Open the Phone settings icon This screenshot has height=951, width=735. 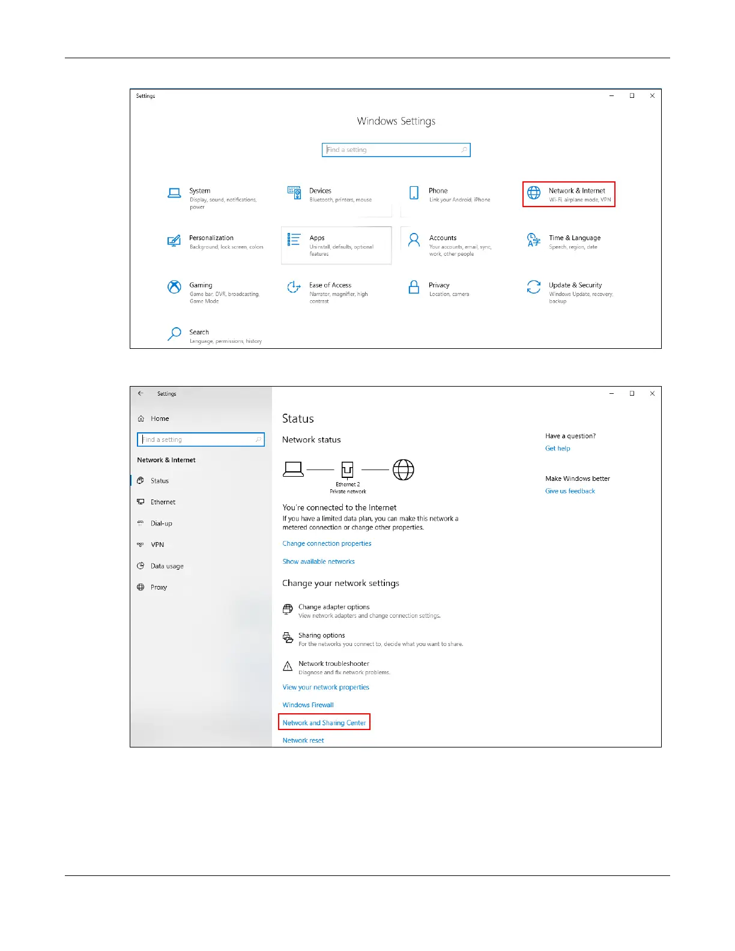point(414,193)
